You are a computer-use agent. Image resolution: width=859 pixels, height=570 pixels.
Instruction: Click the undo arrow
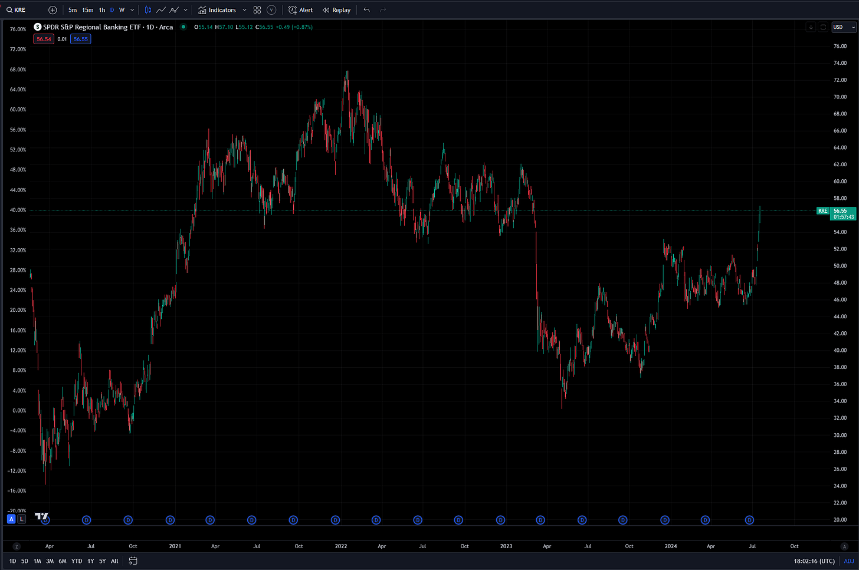367,10
